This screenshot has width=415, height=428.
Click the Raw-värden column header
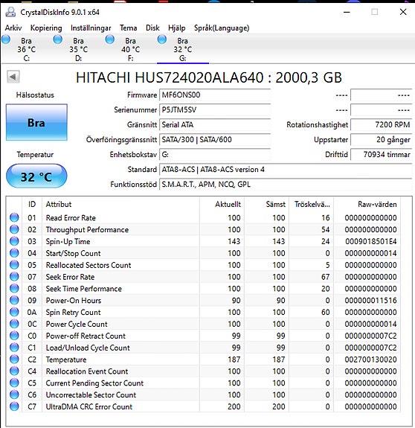pyautogui.click(x=367, y=204)
